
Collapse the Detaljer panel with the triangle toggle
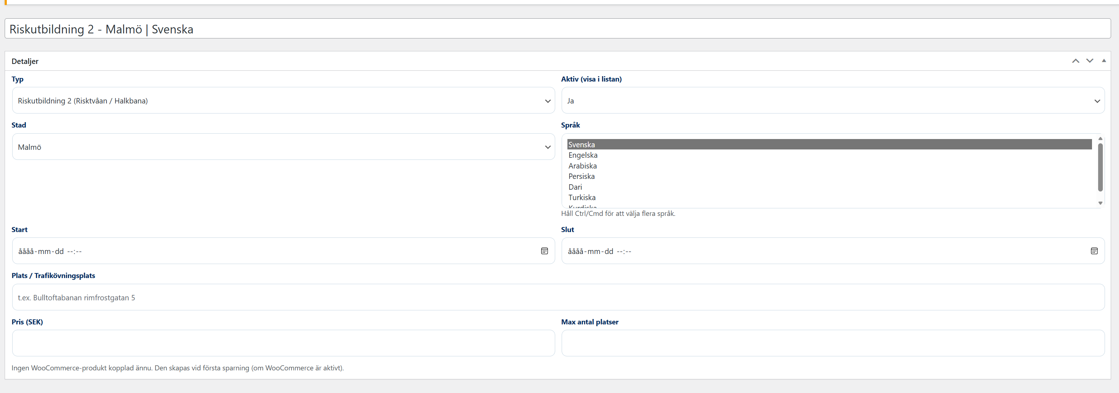[1104, 61]
